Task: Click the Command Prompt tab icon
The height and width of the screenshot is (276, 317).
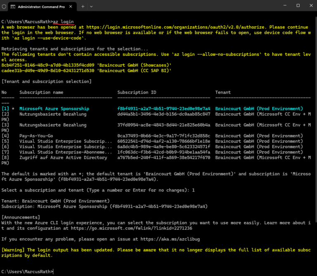Action: 13,7
